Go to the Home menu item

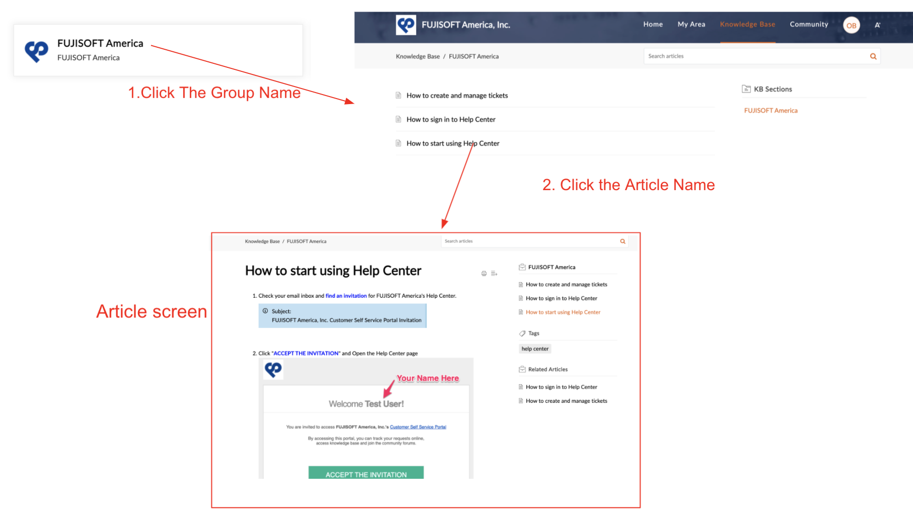(x=653, y=24)
